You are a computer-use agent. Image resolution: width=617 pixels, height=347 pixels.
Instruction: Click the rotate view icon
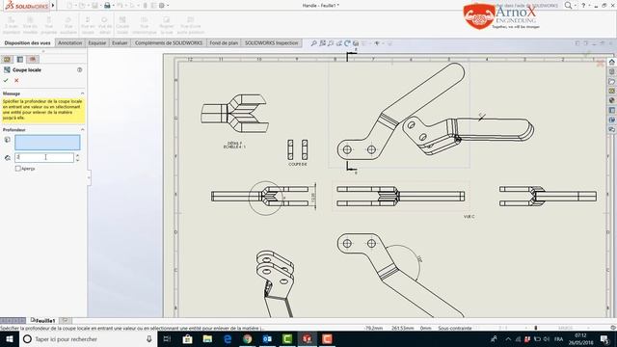pyautogui.click(x=347, y=43)
